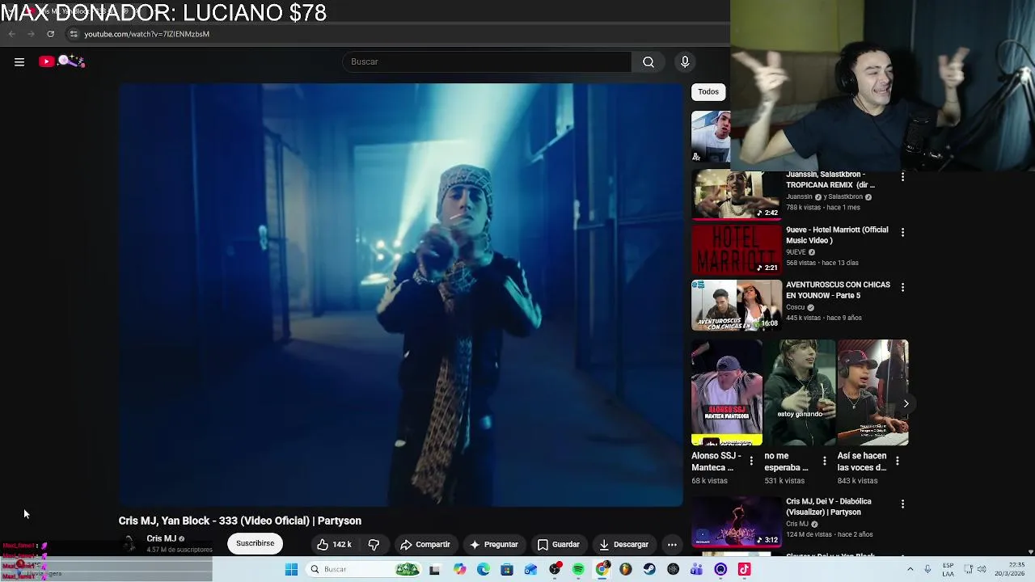Dislike the video with thumbs-down
This screenshot has width=1035, height=582.
click(374, 545)
